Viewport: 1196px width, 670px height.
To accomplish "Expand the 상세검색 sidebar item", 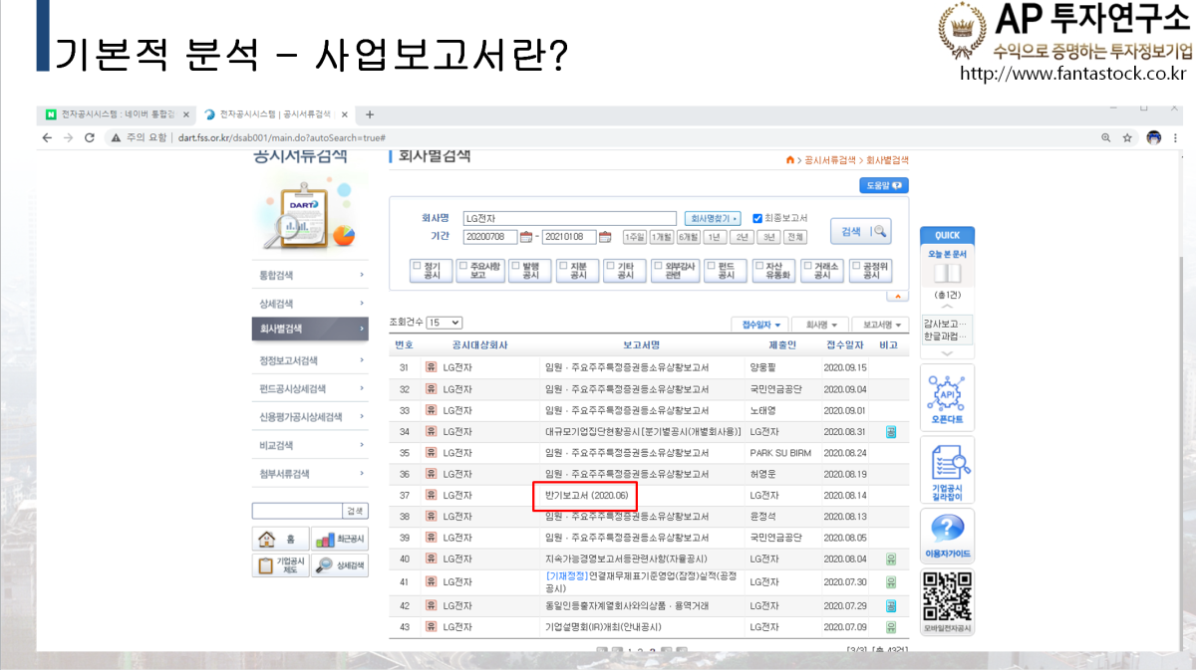I will coord(311,304).
